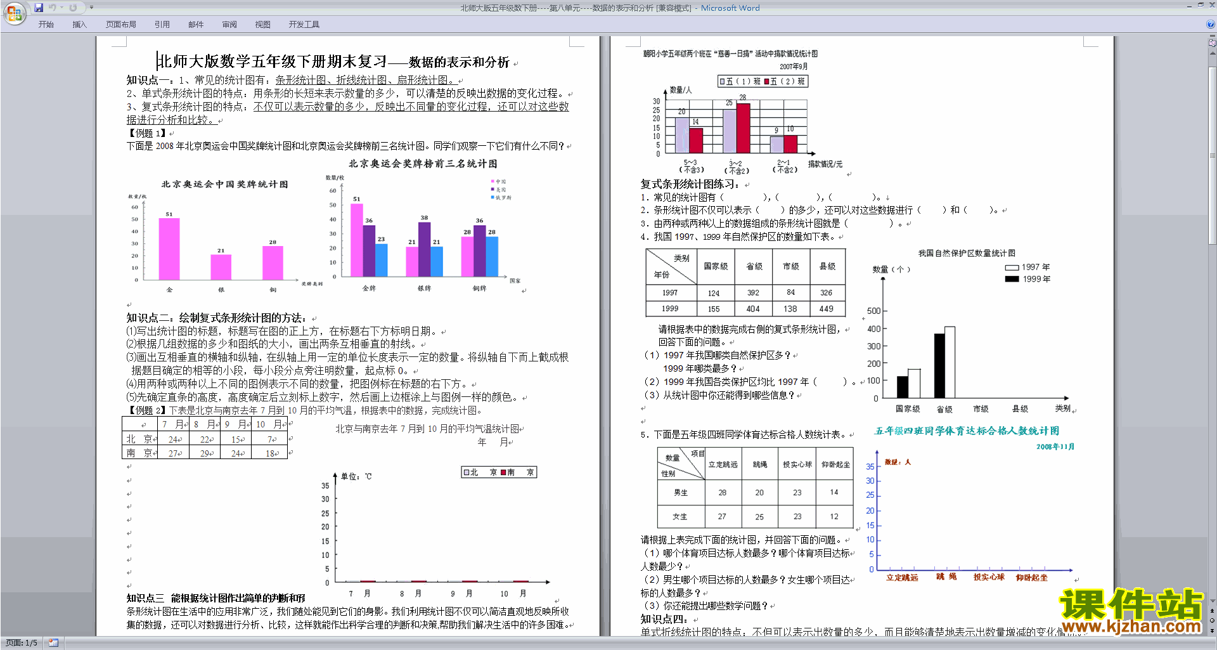Click the 男生 row label in sports table
Image resolution: width=1217 pixels, height=650 pixels.
tap(681, 493)
